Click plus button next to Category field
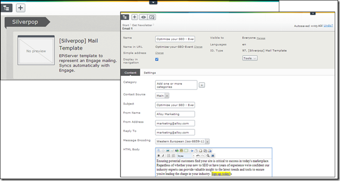This screenshot has width=340, height=181. [x=202, y=85]
